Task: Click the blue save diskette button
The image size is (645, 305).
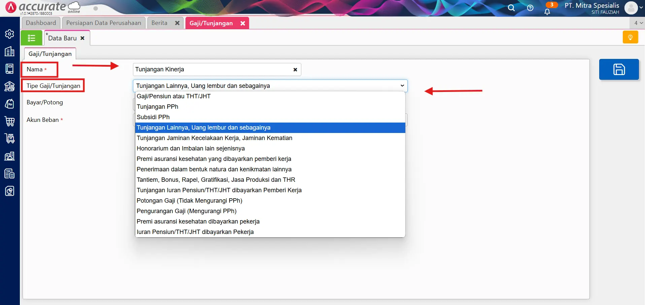Action: (619, 69)
